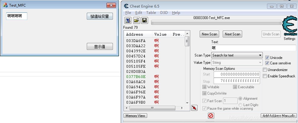Select address 003DAA22 row

(154, 46)
